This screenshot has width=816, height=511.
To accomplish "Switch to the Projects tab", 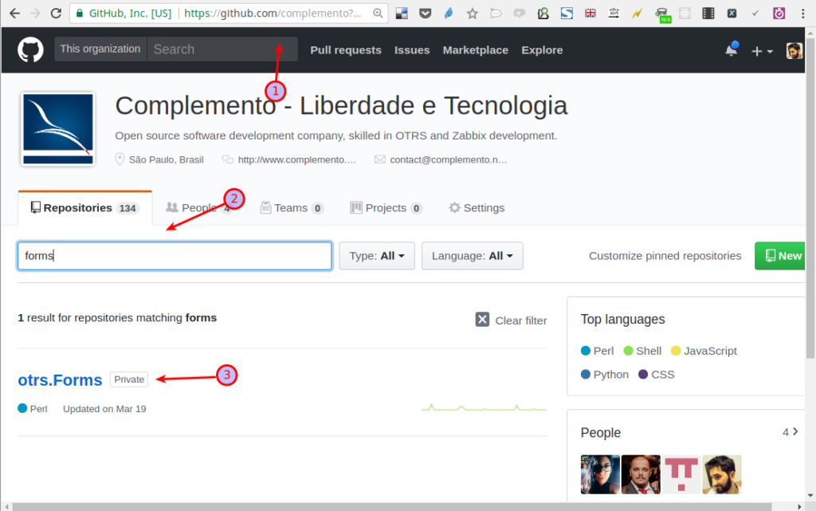I will [386, 208].
